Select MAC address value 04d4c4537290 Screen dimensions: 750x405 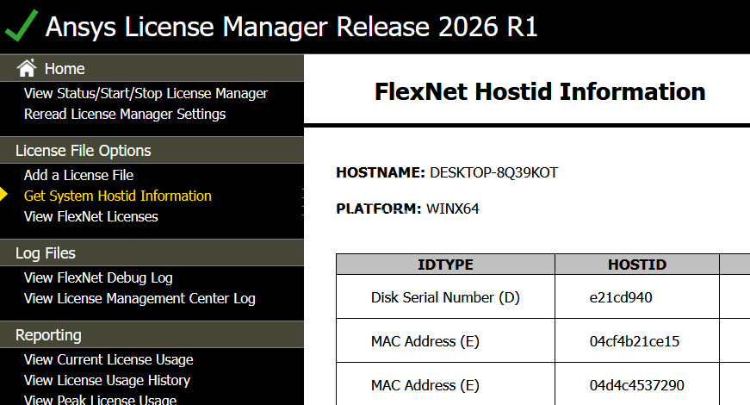(x=636, y=385)
